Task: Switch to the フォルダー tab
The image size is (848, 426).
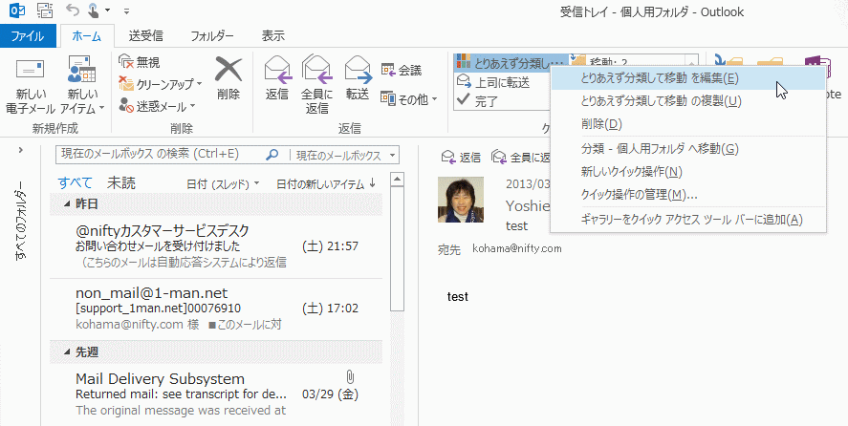Action: coord(212,36)
